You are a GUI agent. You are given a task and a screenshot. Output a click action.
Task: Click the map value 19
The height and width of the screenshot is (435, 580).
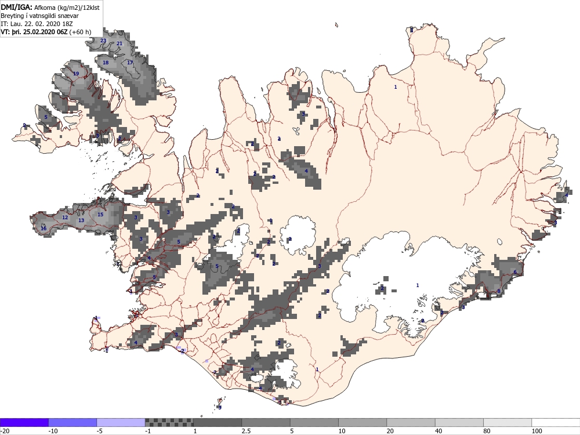pos(76,74)
